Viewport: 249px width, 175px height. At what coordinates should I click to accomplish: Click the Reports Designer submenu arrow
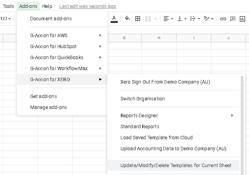[232, 116]
